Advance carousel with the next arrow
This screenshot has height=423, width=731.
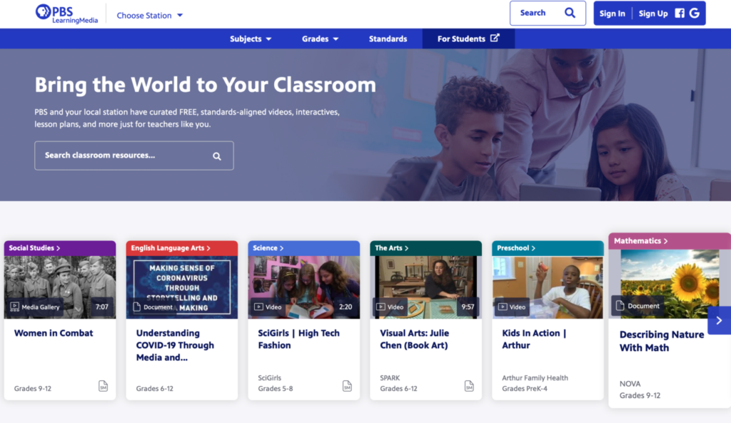coord(719,320)
